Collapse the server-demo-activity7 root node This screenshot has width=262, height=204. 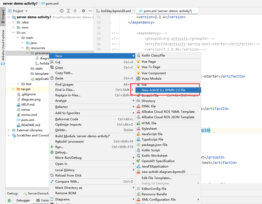[x=9, y=17]
